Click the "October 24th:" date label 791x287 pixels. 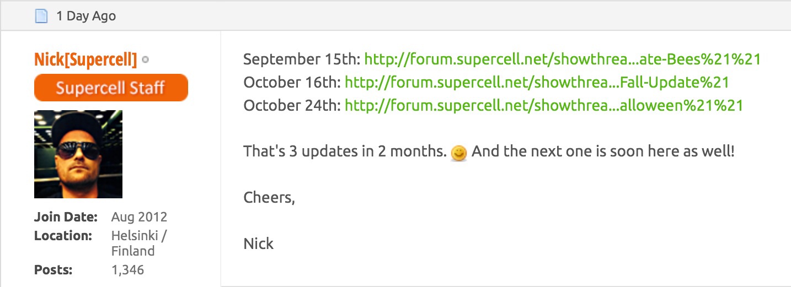point(292,105)
